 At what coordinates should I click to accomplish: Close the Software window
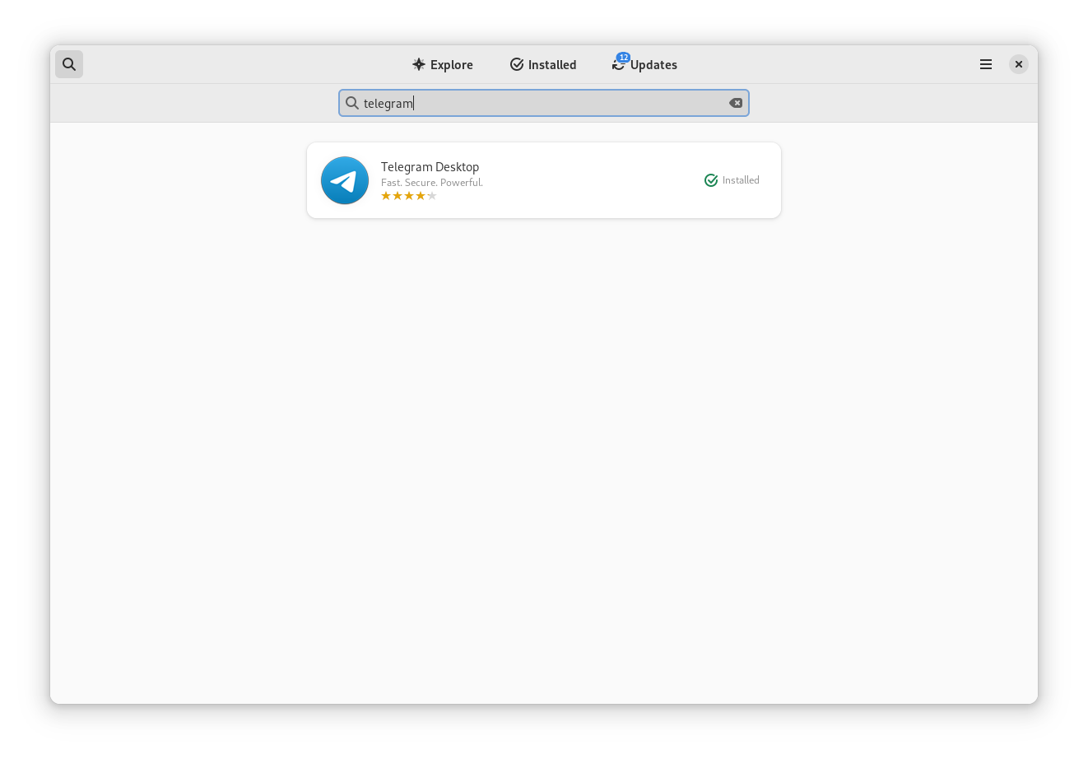tap(1019, 64)
